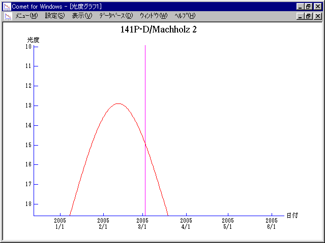The image size is (325, 243).
Task: Restore down the main application window
Action: [x=308, y=6]
